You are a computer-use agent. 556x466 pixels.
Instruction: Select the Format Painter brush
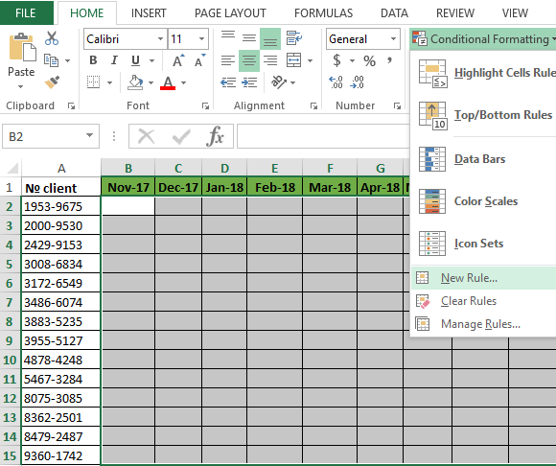(x=52, y=82)
